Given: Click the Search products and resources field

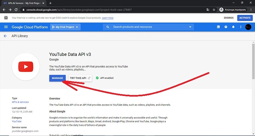Looking at the screenshot, I should point(147,27).
